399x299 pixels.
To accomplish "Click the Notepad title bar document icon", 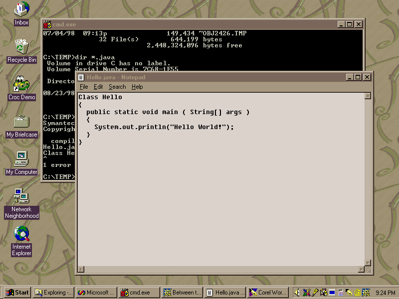I will click(81, 77).
